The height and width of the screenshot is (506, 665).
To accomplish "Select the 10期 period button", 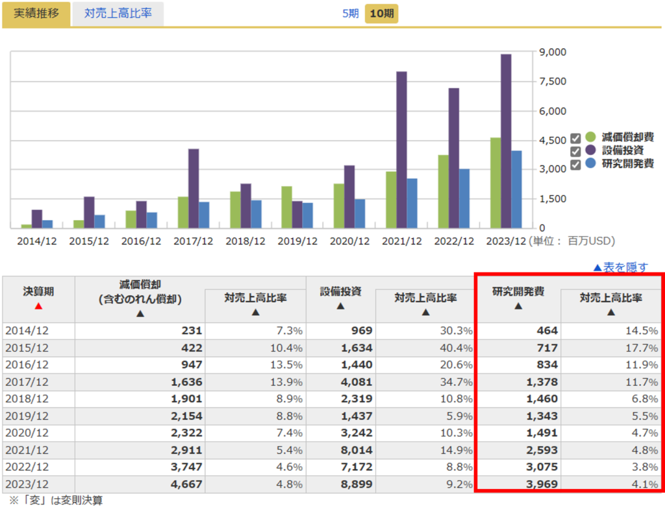I will [x=381, y=13].
